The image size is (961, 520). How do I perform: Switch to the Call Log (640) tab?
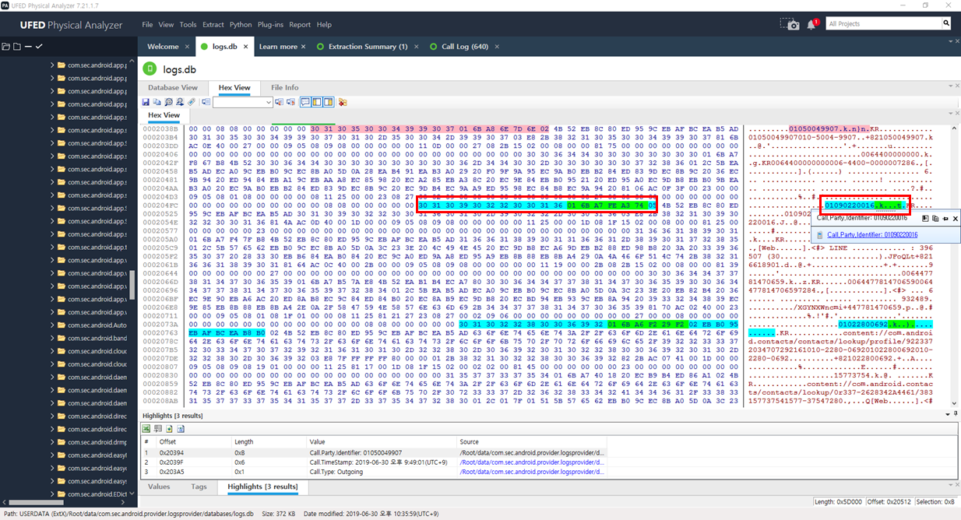465,47
